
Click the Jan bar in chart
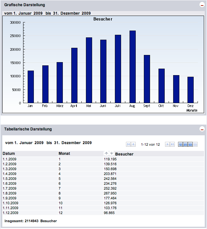tap(31, 87)
